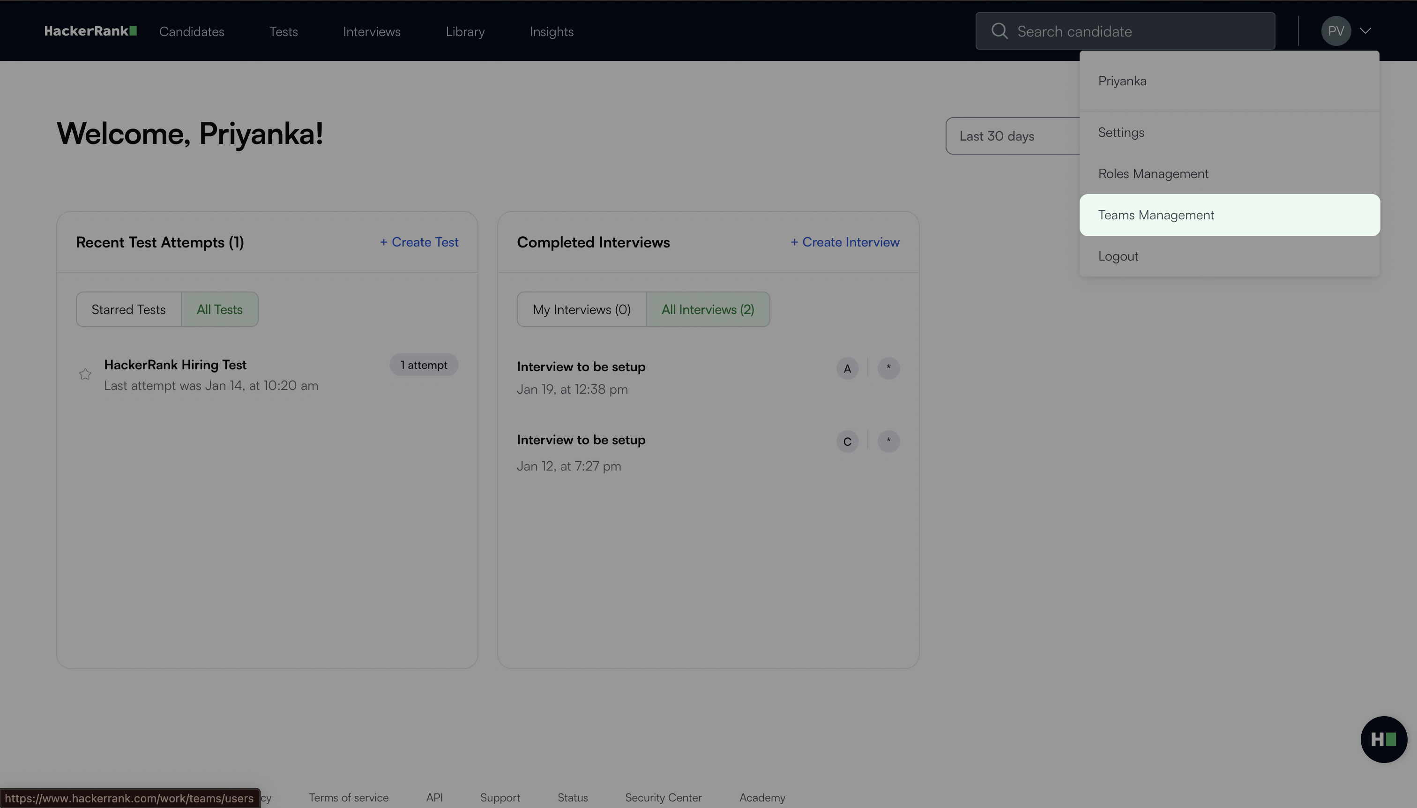Choose Roles Management menu entry
The height and width of the screenshot is (808, 1417).
[1153, 174]
